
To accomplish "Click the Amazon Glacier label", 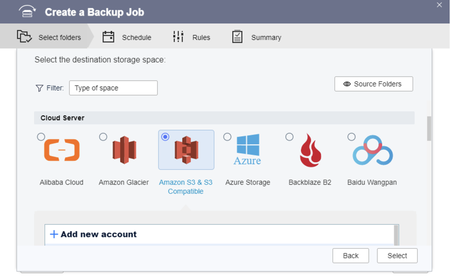I will [124, 183].
